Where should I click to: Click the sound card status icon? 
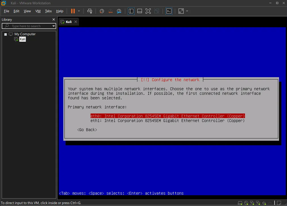(264, 203)
